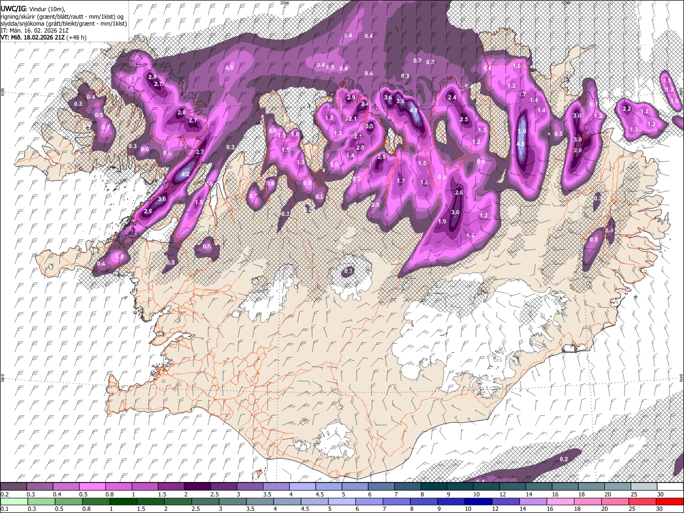
Task: Click the 15W longitude label
Action: click(566, 3)
